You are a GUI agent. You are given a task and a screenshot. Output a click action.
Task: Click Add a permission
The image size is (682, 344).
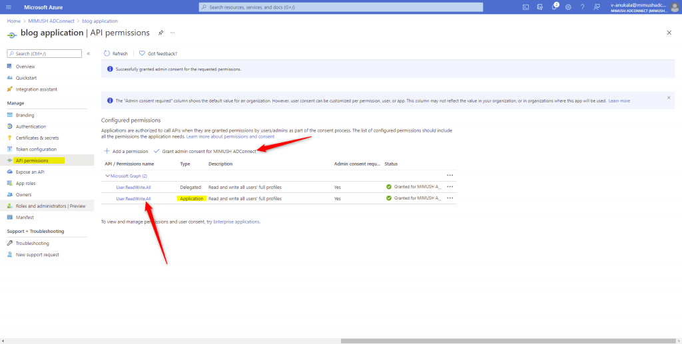pos(126,151)
